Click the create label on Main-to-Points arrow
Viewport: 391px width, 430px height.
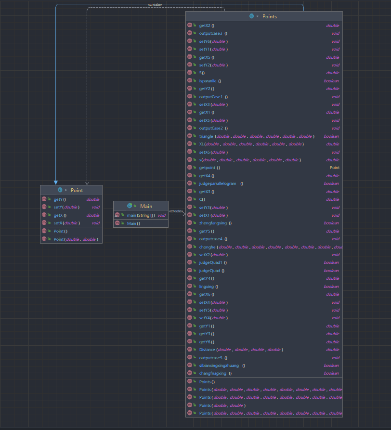pos(176,211)
